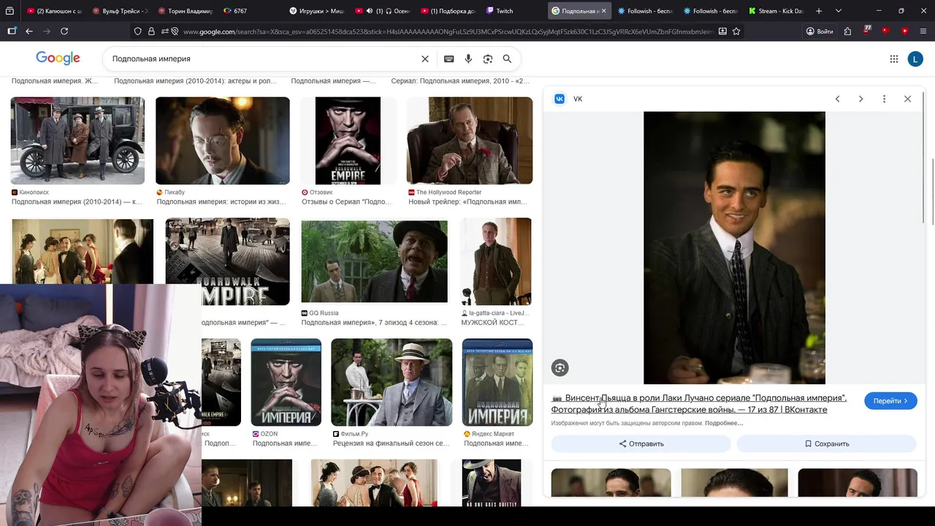Open GQ Russia episode thumbnail
Viewport: 935px width, 526px height.
click(x=374, y=262)
